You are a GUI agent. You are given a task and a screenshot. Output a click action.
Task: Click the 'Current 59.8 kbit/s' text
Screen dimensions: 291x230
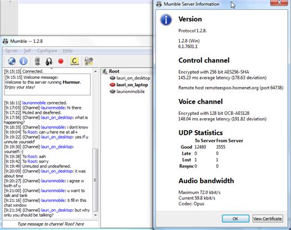coord(197,198)
